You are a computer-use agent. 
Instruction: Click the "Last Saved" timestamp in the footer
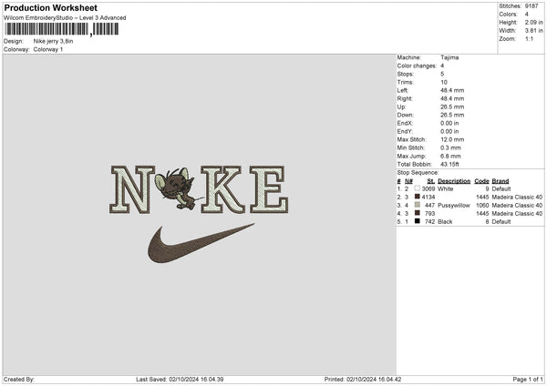(180, 379)
